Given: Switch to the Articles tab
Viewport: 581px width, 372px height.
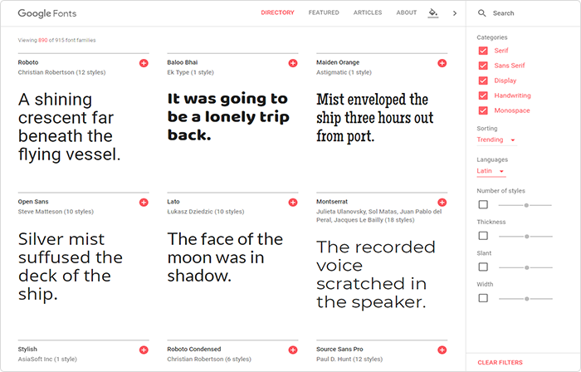Looking at the screenshot, I should pyautogui.click(x=368, y=12).
